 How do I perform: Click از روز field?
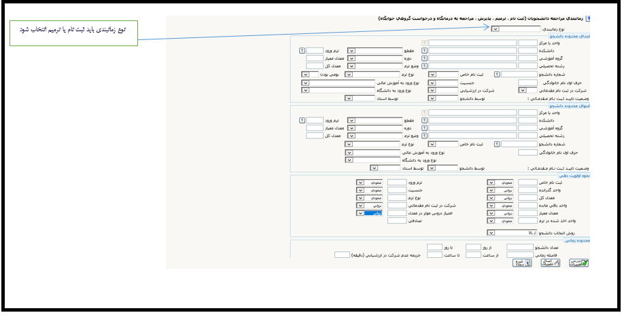point(473,247)
